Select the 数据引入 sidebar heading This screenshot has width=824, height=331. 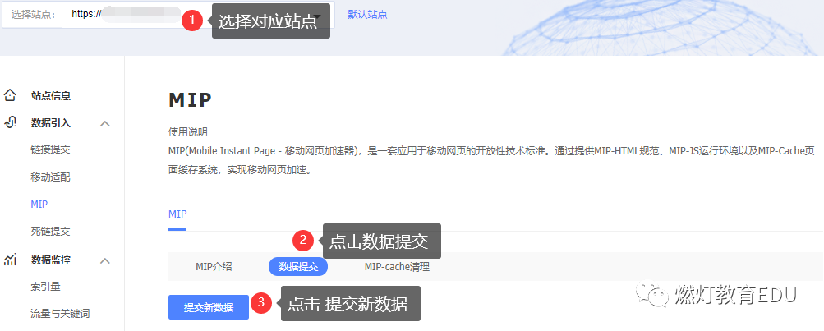pos(50,123)
